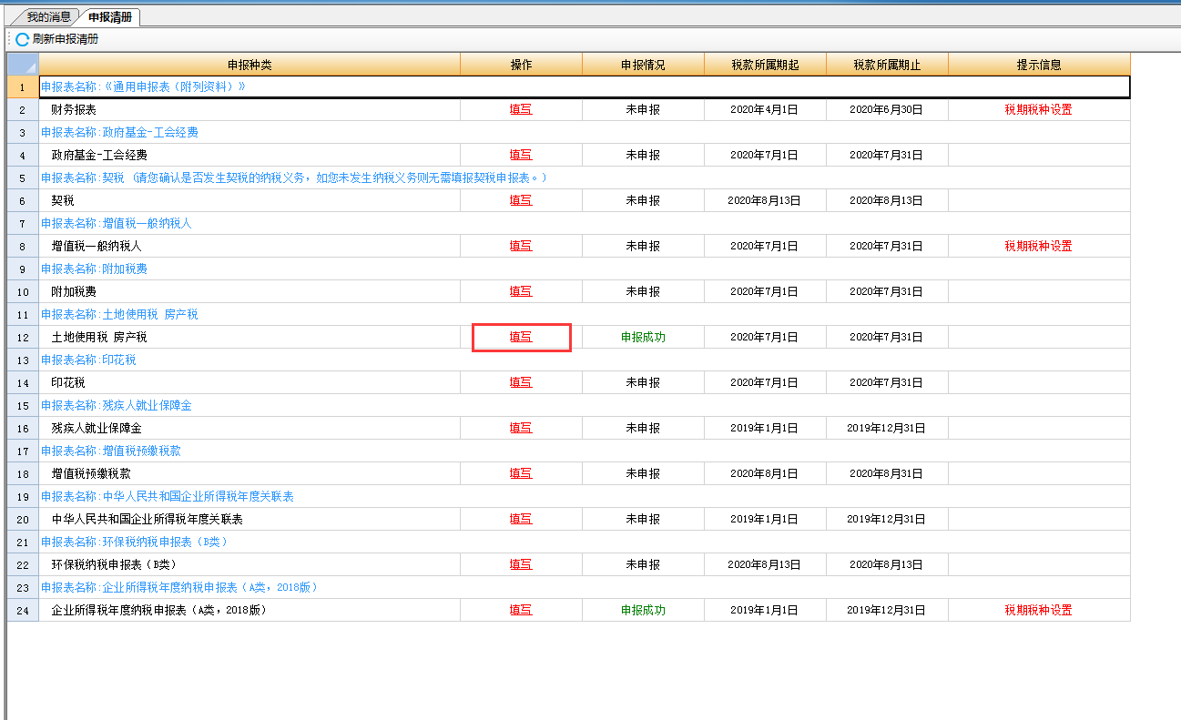Open 填写 link for 财务报表
This screenshot has width=1181, height=720.
[521, 109]
